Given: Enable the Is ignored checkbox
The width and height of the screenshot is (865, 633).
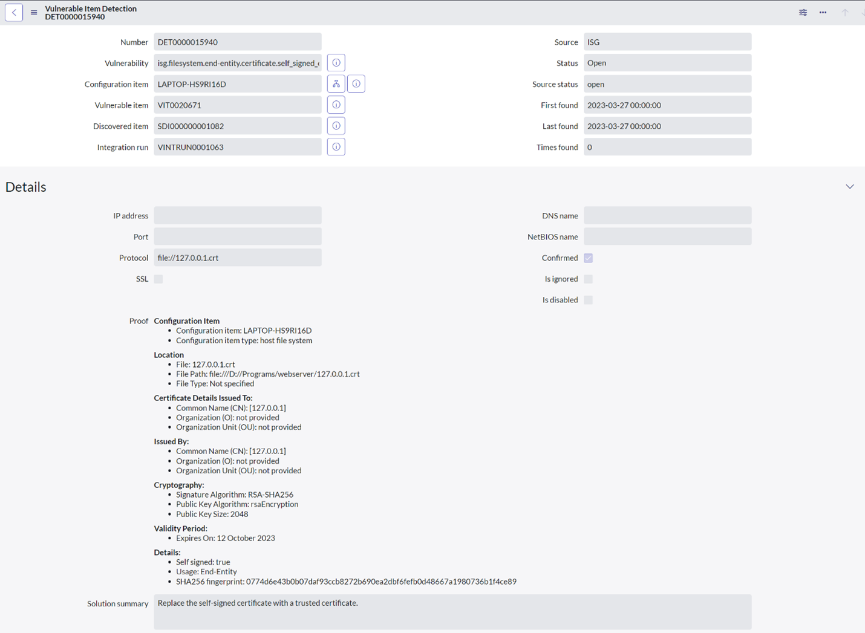Looking at the screenshot, I should (588, 279).
